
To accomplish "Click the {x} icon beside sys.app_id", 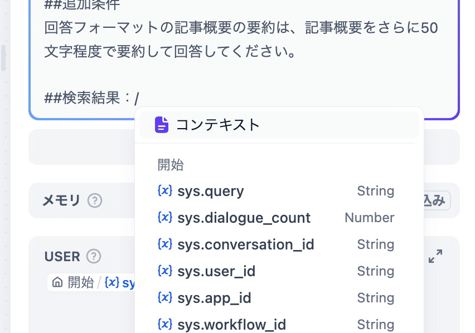I will (x=164, y=298).
